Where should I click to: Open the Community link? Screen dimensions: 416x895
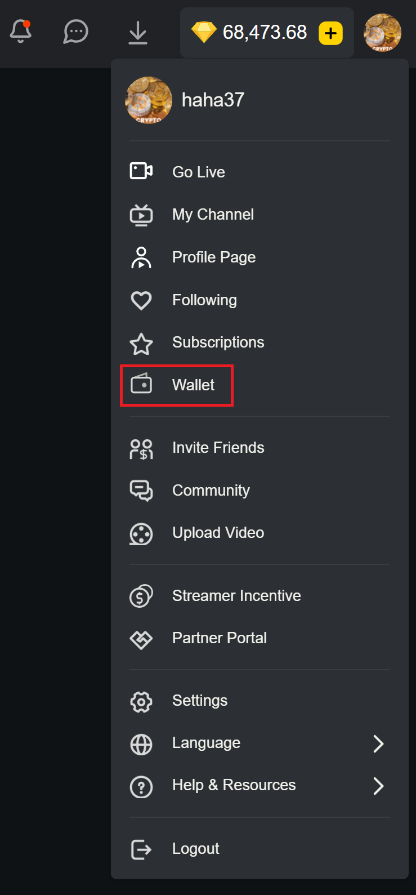[x=211, y=490]
